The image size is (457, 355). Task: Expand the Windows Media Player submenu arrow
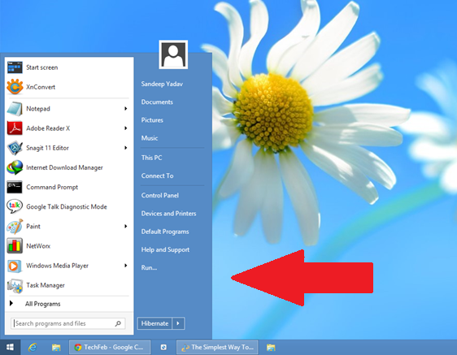tap(126, 266)
